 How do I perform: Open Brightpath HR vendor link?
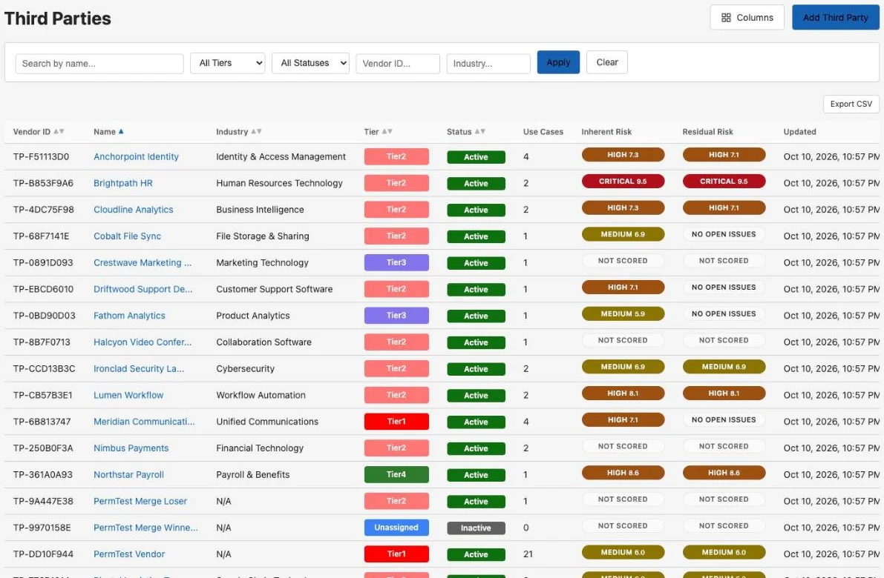[123, 184]
